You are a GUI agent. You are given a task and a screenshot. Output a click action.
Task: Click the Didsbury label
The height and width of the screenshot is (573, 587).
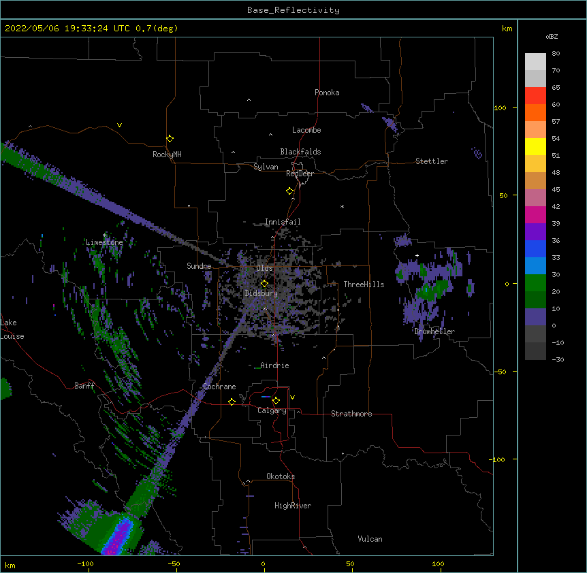click(x=261, y=293)
